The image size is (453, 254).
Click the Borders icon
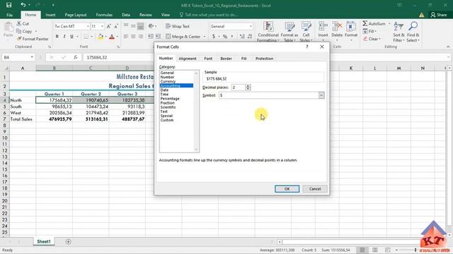(x=86, y=37)
